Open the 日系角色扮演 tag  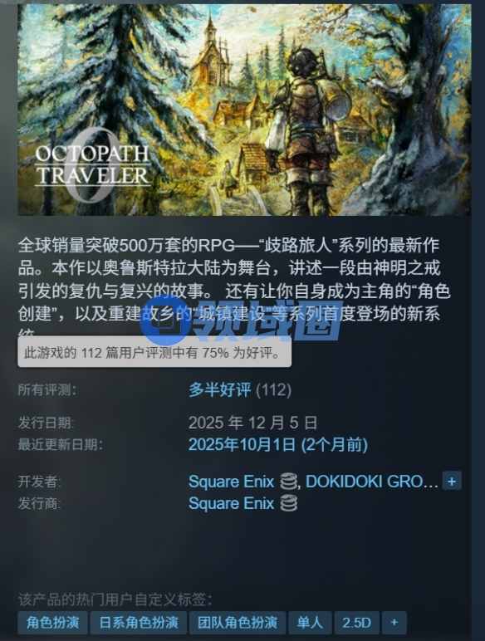click(x=138, y=622)
